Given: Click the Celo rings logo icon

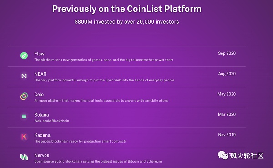Looking at the screenshot, I should (x=24, y=96).
